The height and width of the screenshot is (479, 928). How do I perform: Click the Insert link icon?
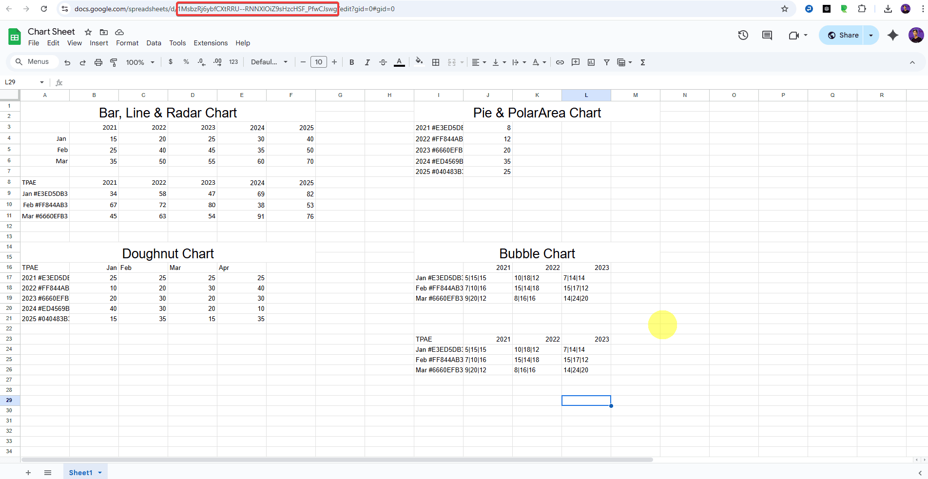pos(560,62)
